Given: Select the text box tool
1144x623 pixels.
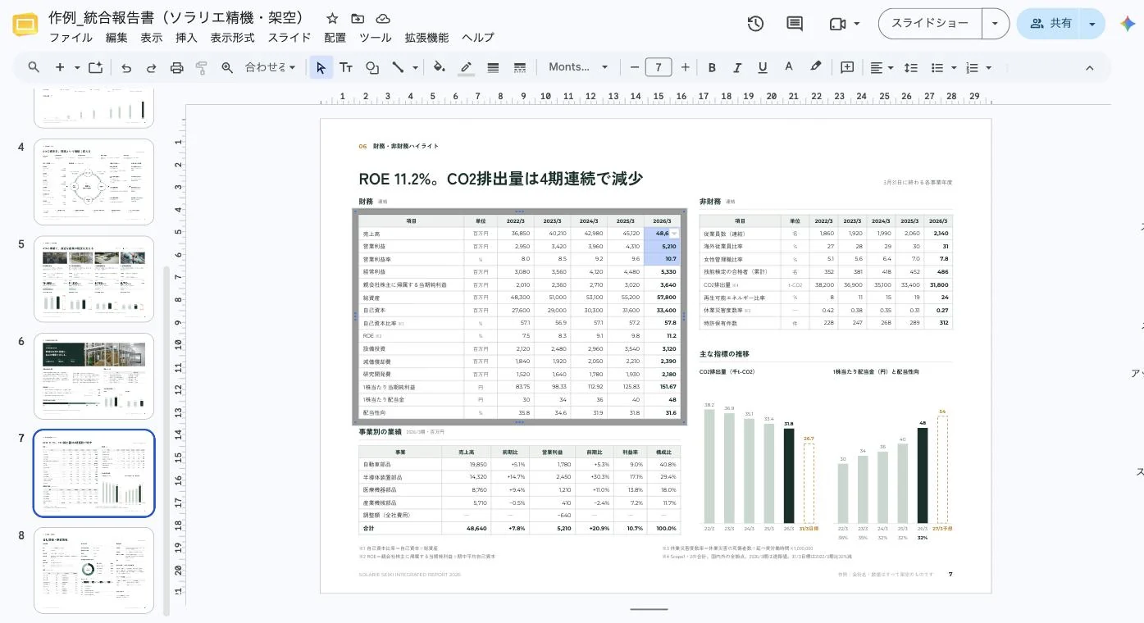Looking at the screenshot, I should tap(346, 67).
